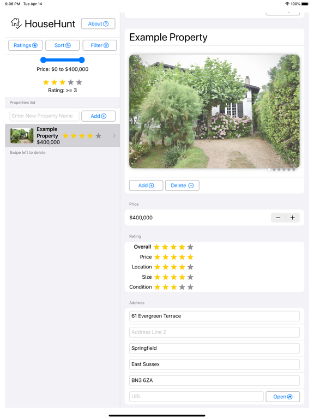Image resolution: width=314 pixels, height=419 pixels.
Task: Tap the Wi-Fi status icon
Action: (287, 4)
